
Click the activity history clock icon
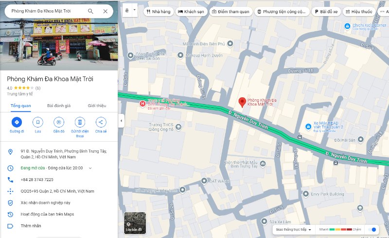10,214
